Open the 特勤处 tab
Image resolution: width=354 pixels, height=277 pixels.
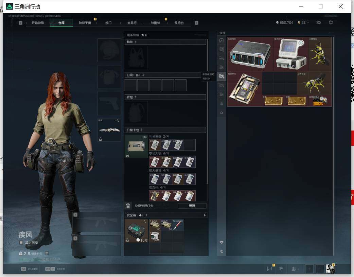(156, 23)
